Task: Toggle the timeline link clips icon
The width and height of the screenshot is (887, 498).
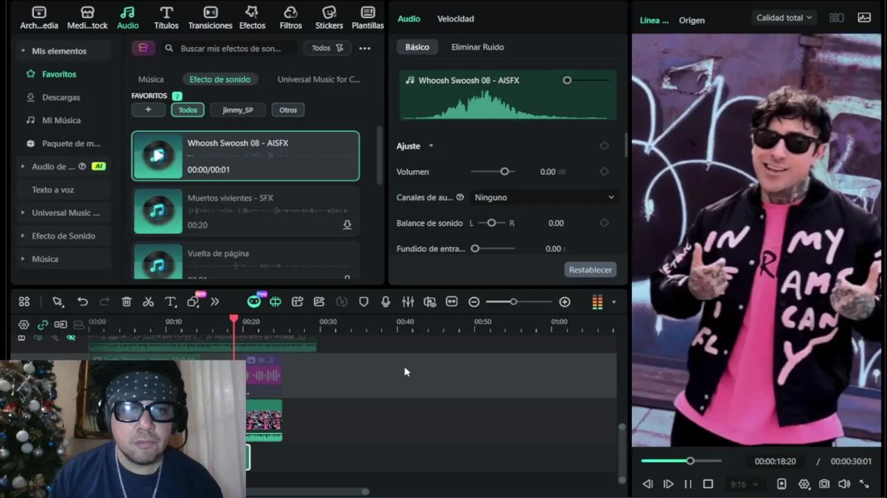Action: pyautogui.click(x=42, y=324)
